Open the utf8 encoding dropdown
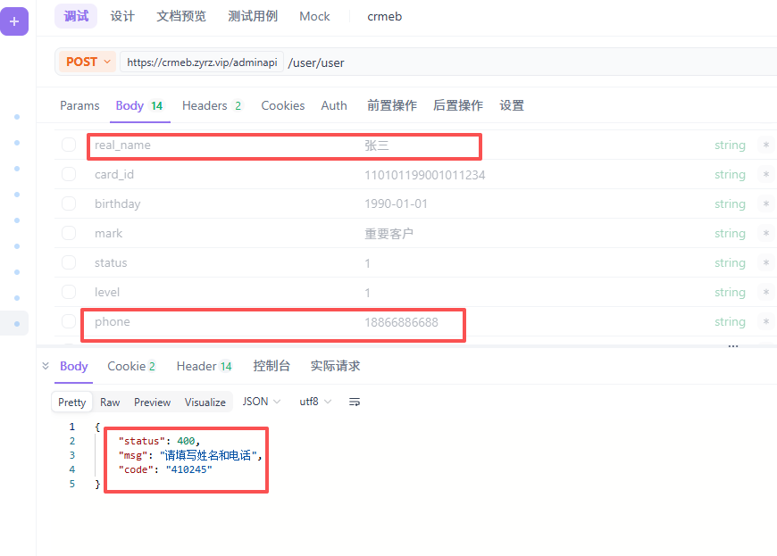The height and width of the screenshot is (556, 777). 315,402
